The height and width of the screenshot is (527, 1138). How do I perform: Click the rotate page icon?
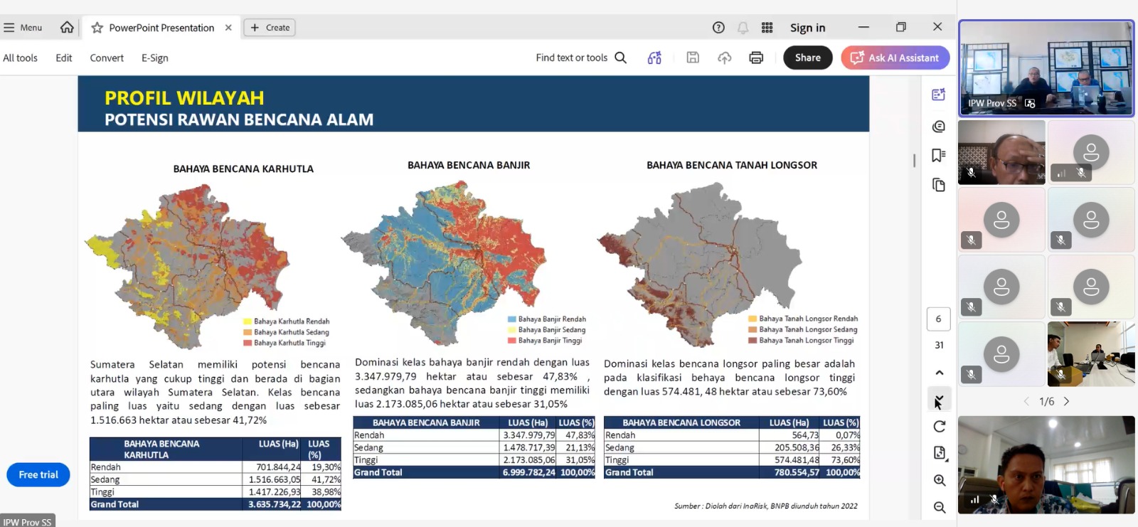click(x=939, y=426)
